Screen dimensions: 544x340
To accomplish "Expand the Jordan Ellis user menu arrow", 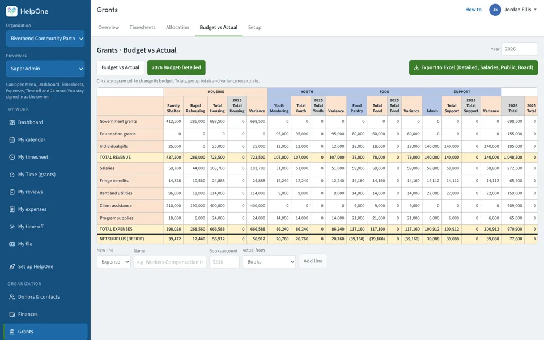I will [535, 10].
